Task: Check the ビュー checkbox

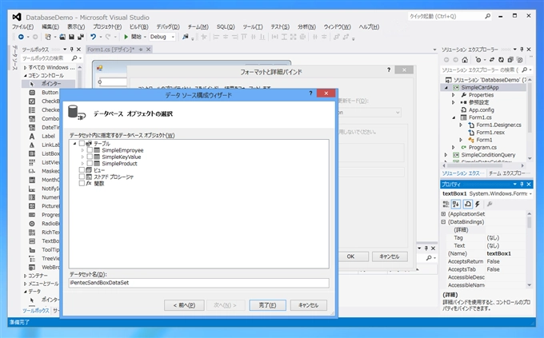Action: tap(82, 170)
